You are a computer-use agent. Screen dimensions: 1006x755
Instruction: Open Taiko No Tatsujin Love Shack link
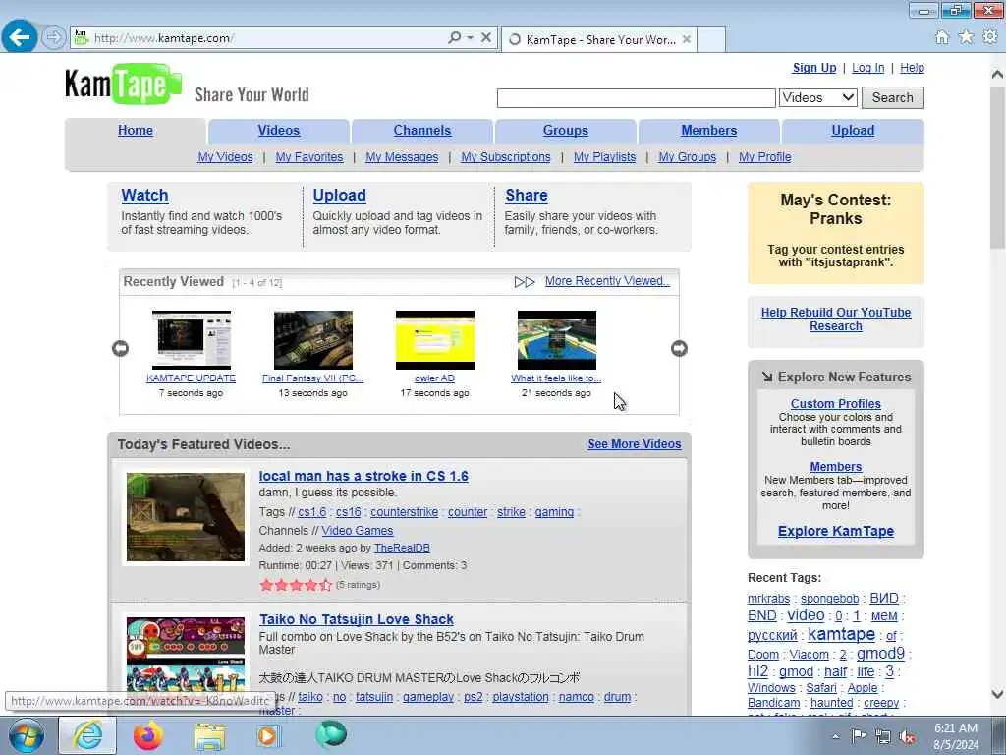tap(357, 620)
